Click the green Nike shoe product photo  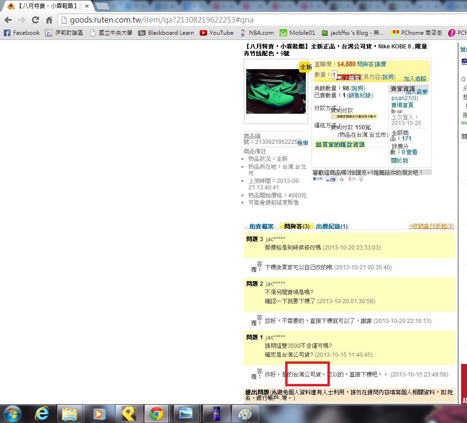pyautogui.click(x=276, y=91)
